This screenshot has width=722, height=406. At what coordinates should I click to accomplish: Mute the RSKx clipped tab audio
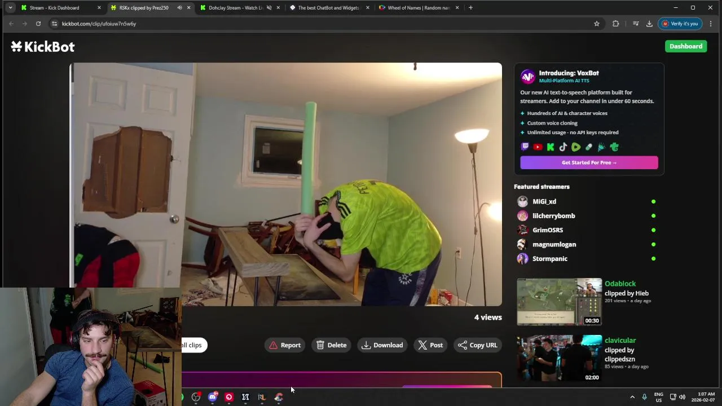[x=179, y=8]
